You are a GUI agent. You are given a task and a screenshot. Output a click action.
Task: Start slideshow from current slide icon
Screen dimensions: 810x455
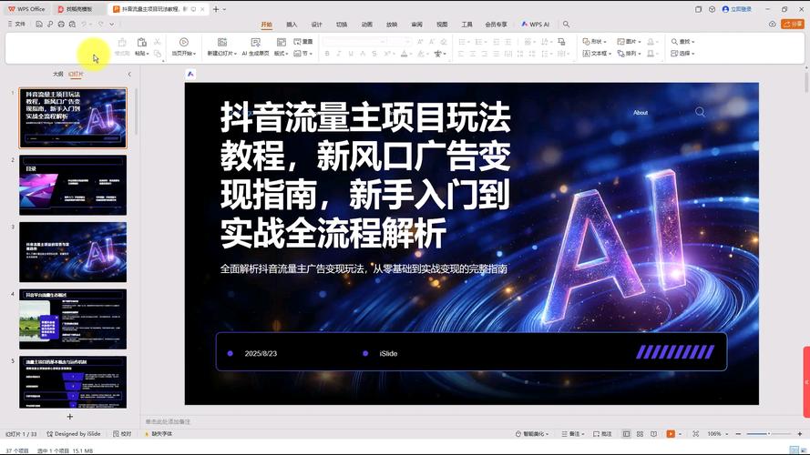tap(184, 43)
